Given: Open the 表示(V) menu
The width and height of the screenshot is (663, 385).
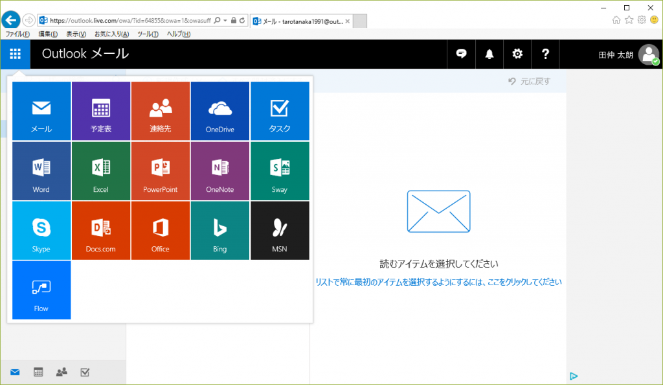Looking at the screenshot, I should (x=76, y=34).
